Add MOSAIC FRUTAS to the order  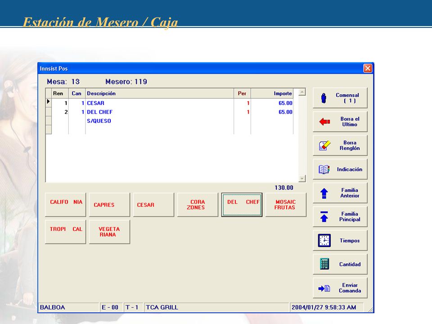pyautogui.click(x=286, y=205)
